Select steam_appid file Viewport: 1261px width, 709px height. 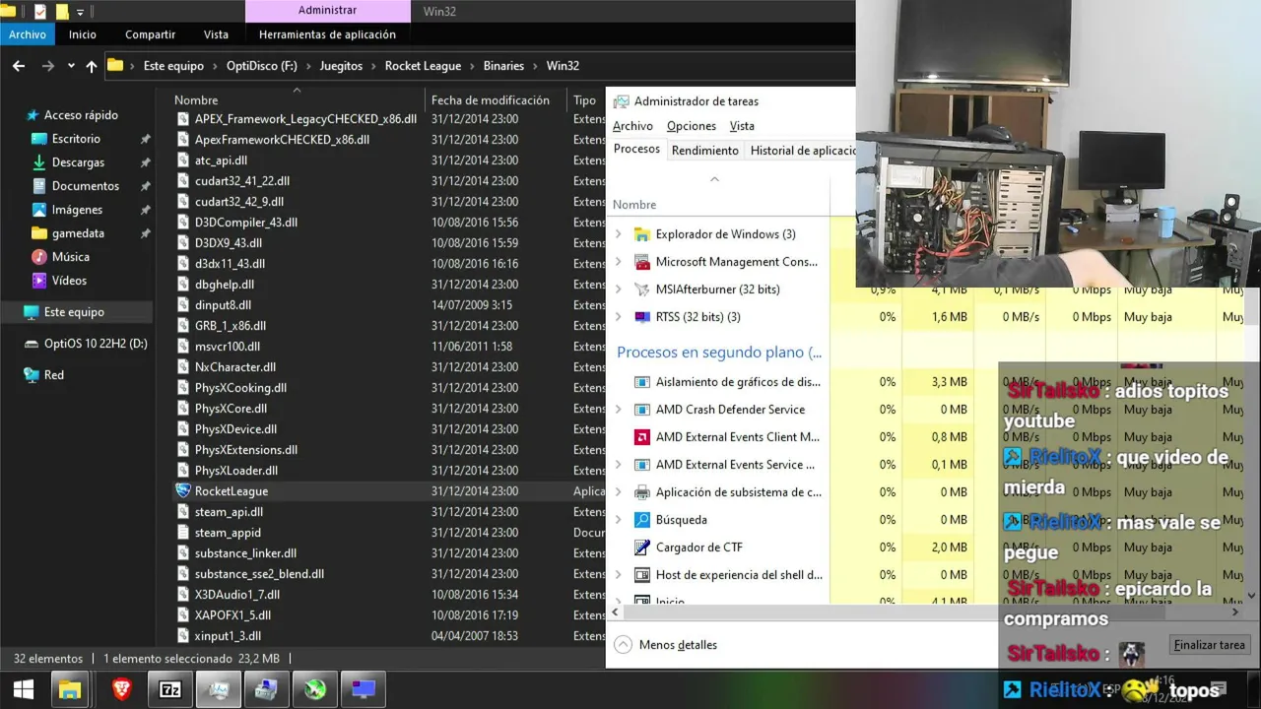(228, 533)
